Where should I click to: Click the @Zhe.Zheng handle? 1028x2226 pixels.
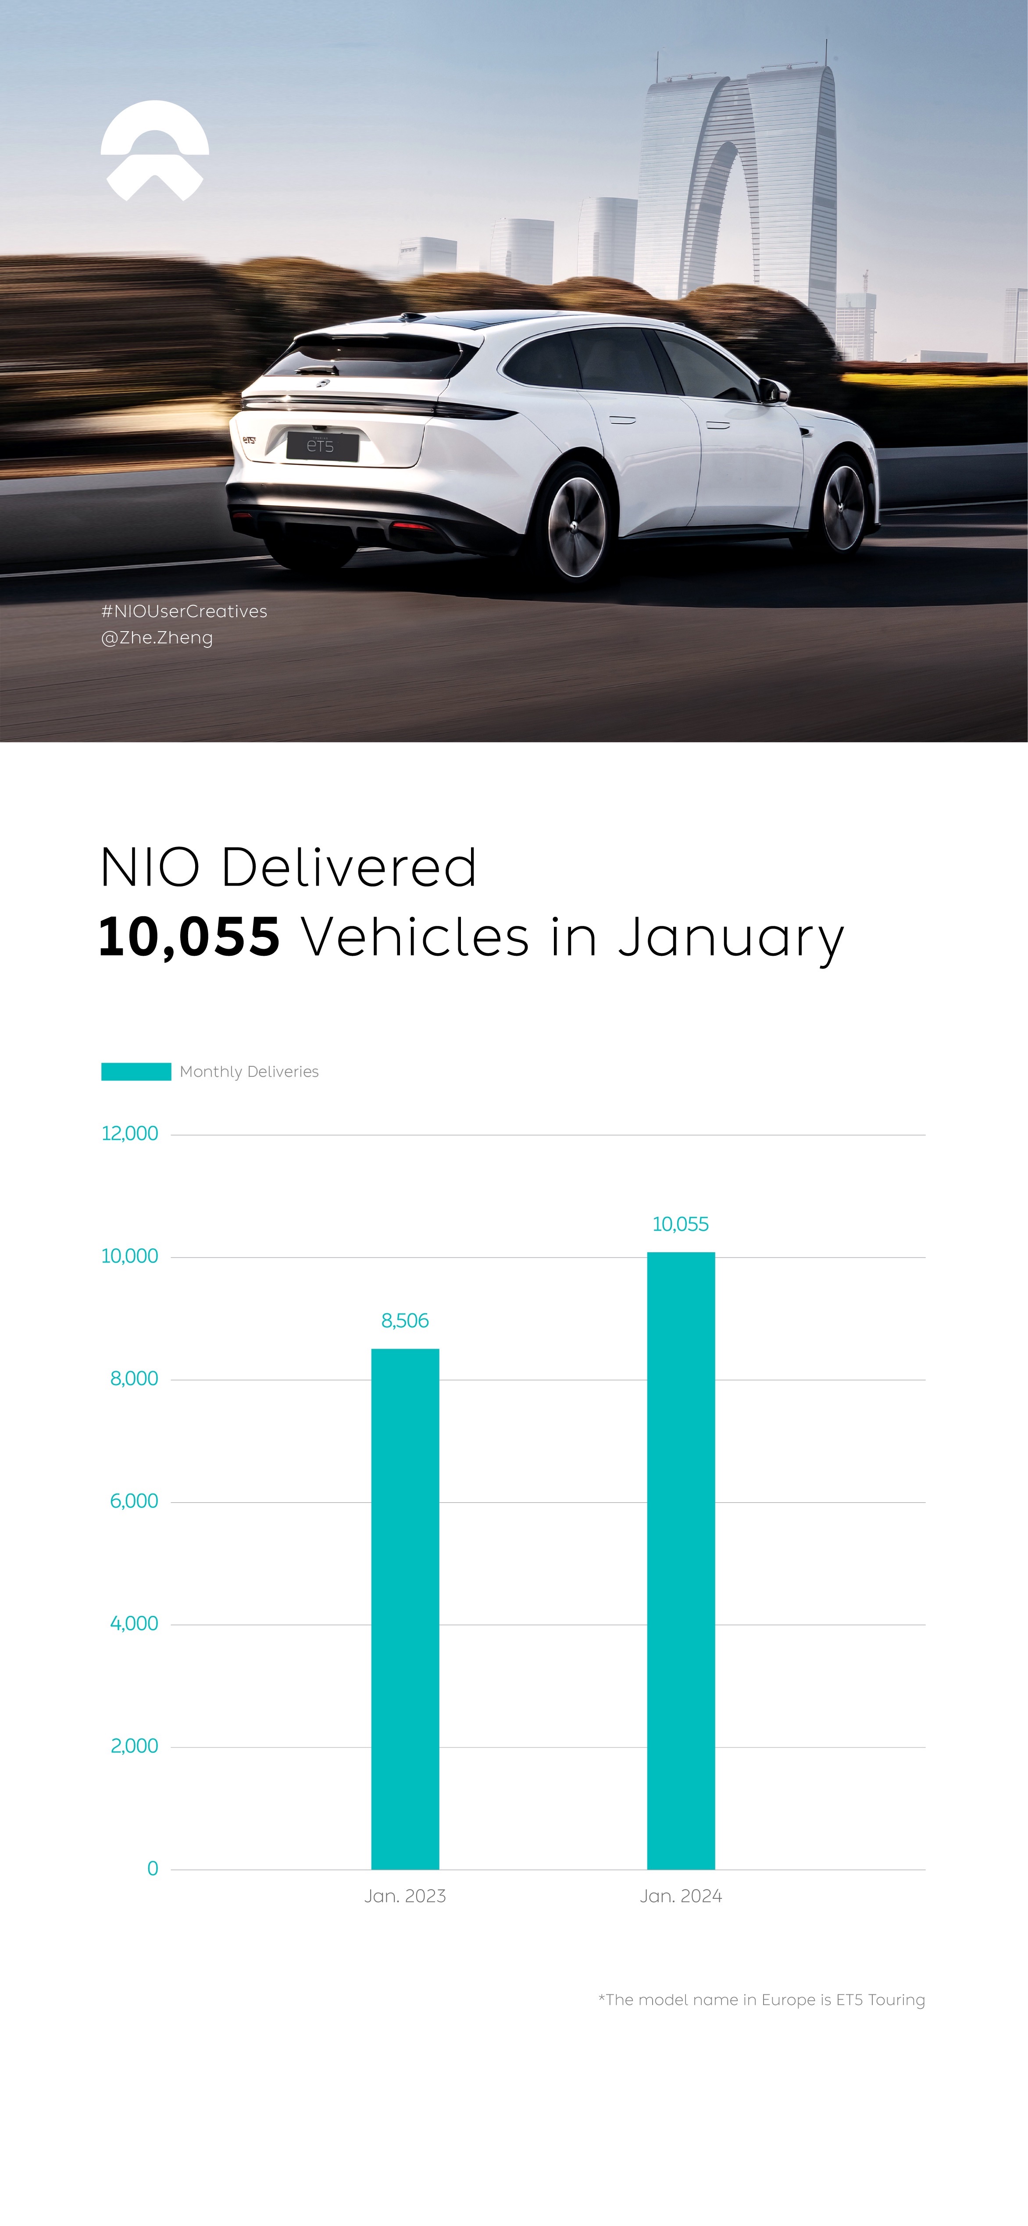click(x=157, y=638)
